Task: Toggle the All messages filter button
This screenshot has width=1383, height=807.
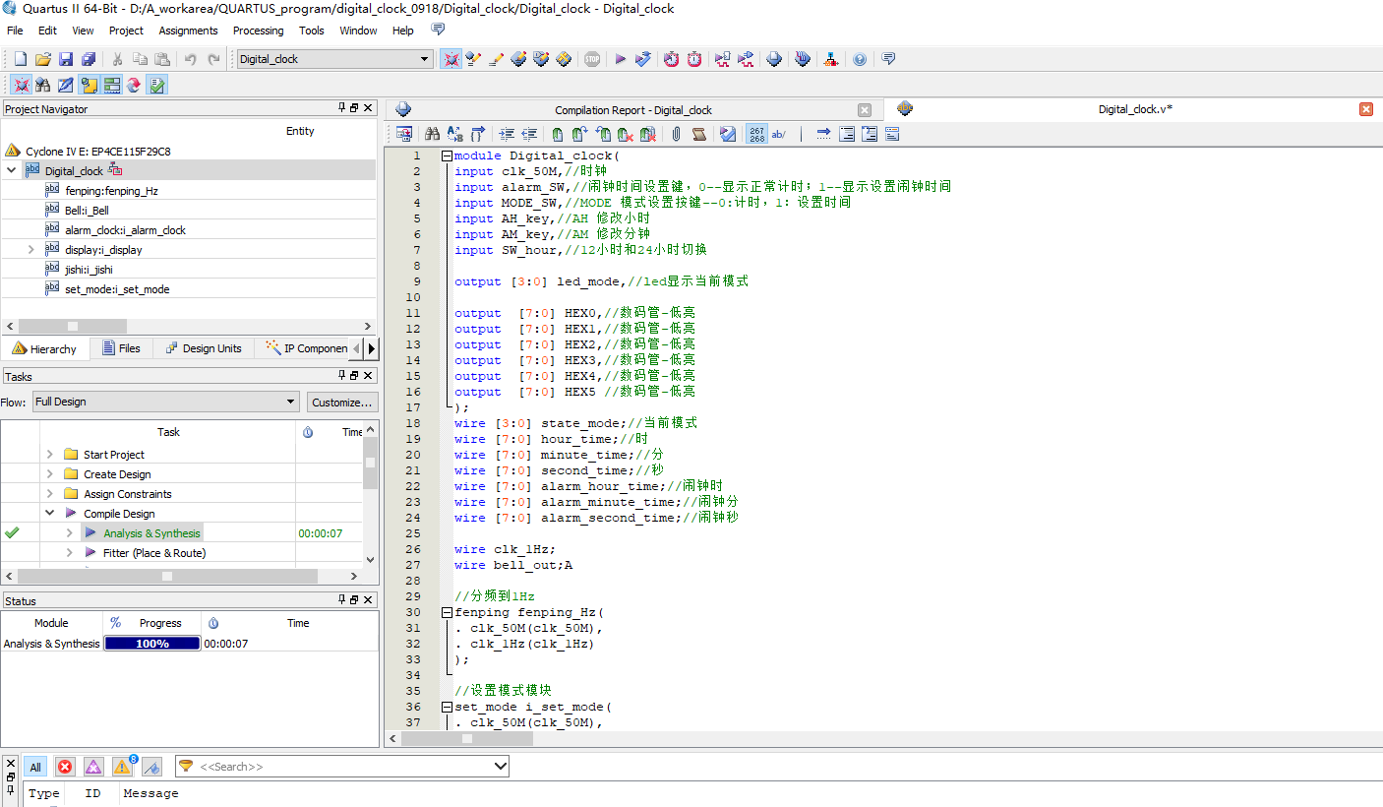Action: click(x=35, y=767)
